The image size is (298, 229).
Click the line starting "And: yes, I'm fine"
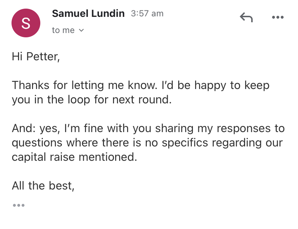click(x=148, y=128)
